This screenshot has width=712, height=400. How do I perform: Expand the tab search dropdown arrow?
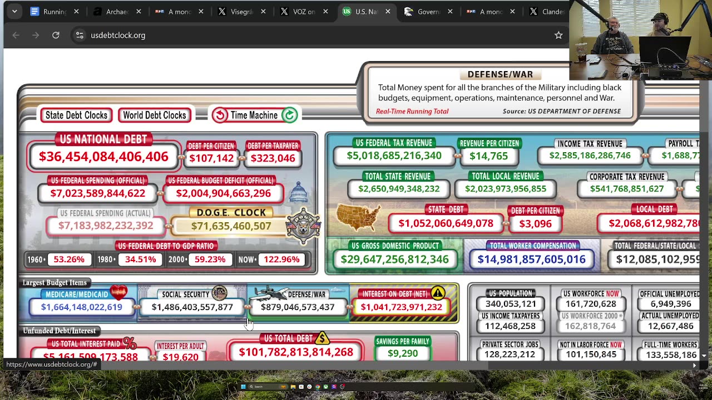point(14,12)
